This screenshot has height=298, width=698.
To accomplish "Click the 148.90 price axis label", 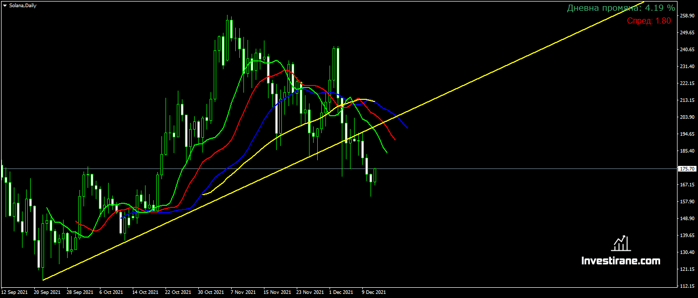I will [x=687, y=219].
